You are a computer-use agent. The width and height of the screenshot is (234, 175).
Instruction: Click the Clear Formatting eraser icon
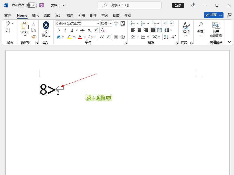point(103,30)
